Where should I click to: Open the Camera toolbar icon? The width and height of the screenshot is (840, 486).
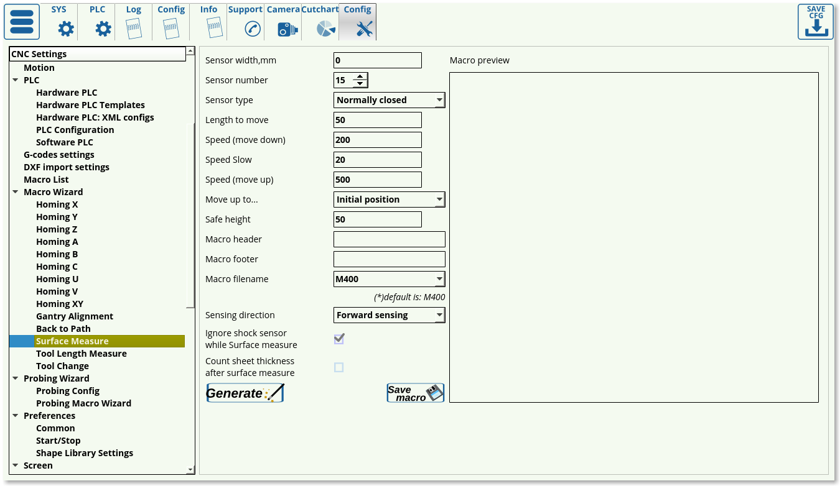coord(287,29)
